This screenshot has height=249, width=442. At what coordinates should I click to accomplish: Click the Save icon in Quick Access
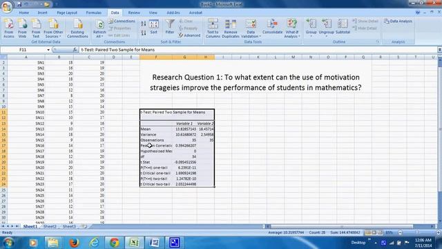coord(19,4)
